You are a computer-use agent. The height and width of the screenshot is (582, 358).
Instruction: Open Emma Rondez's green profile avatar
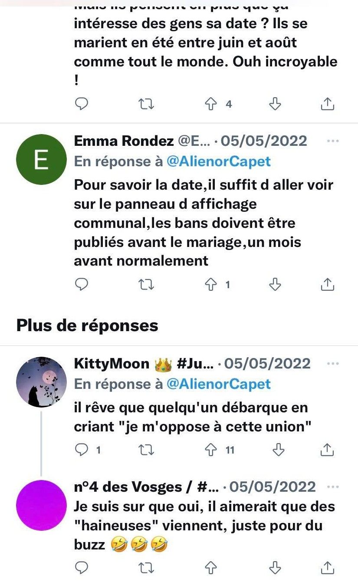pyautogui.click(x=41, y=159)
